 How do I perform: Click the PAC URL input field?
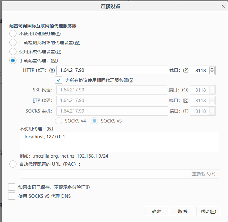pyautogui.click(x=105, y=174)
